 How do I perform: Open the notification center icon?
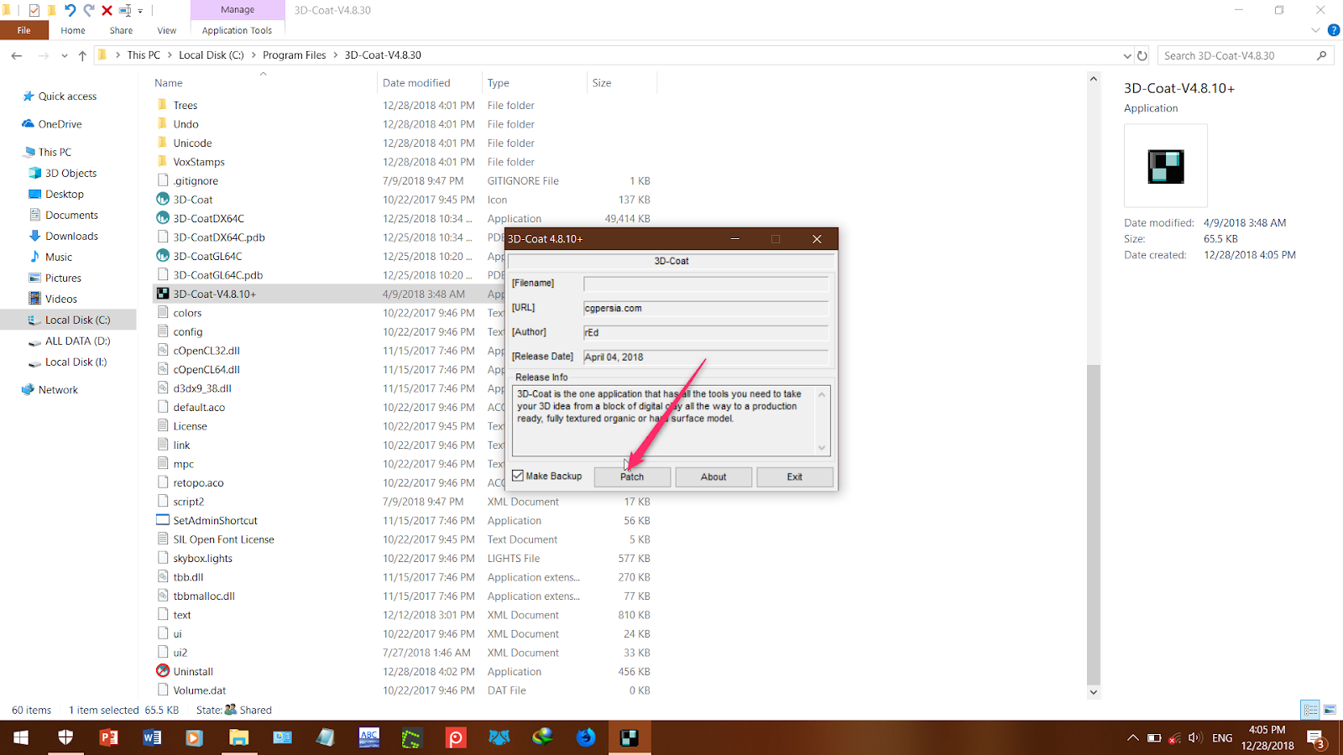pos(1316,739)
